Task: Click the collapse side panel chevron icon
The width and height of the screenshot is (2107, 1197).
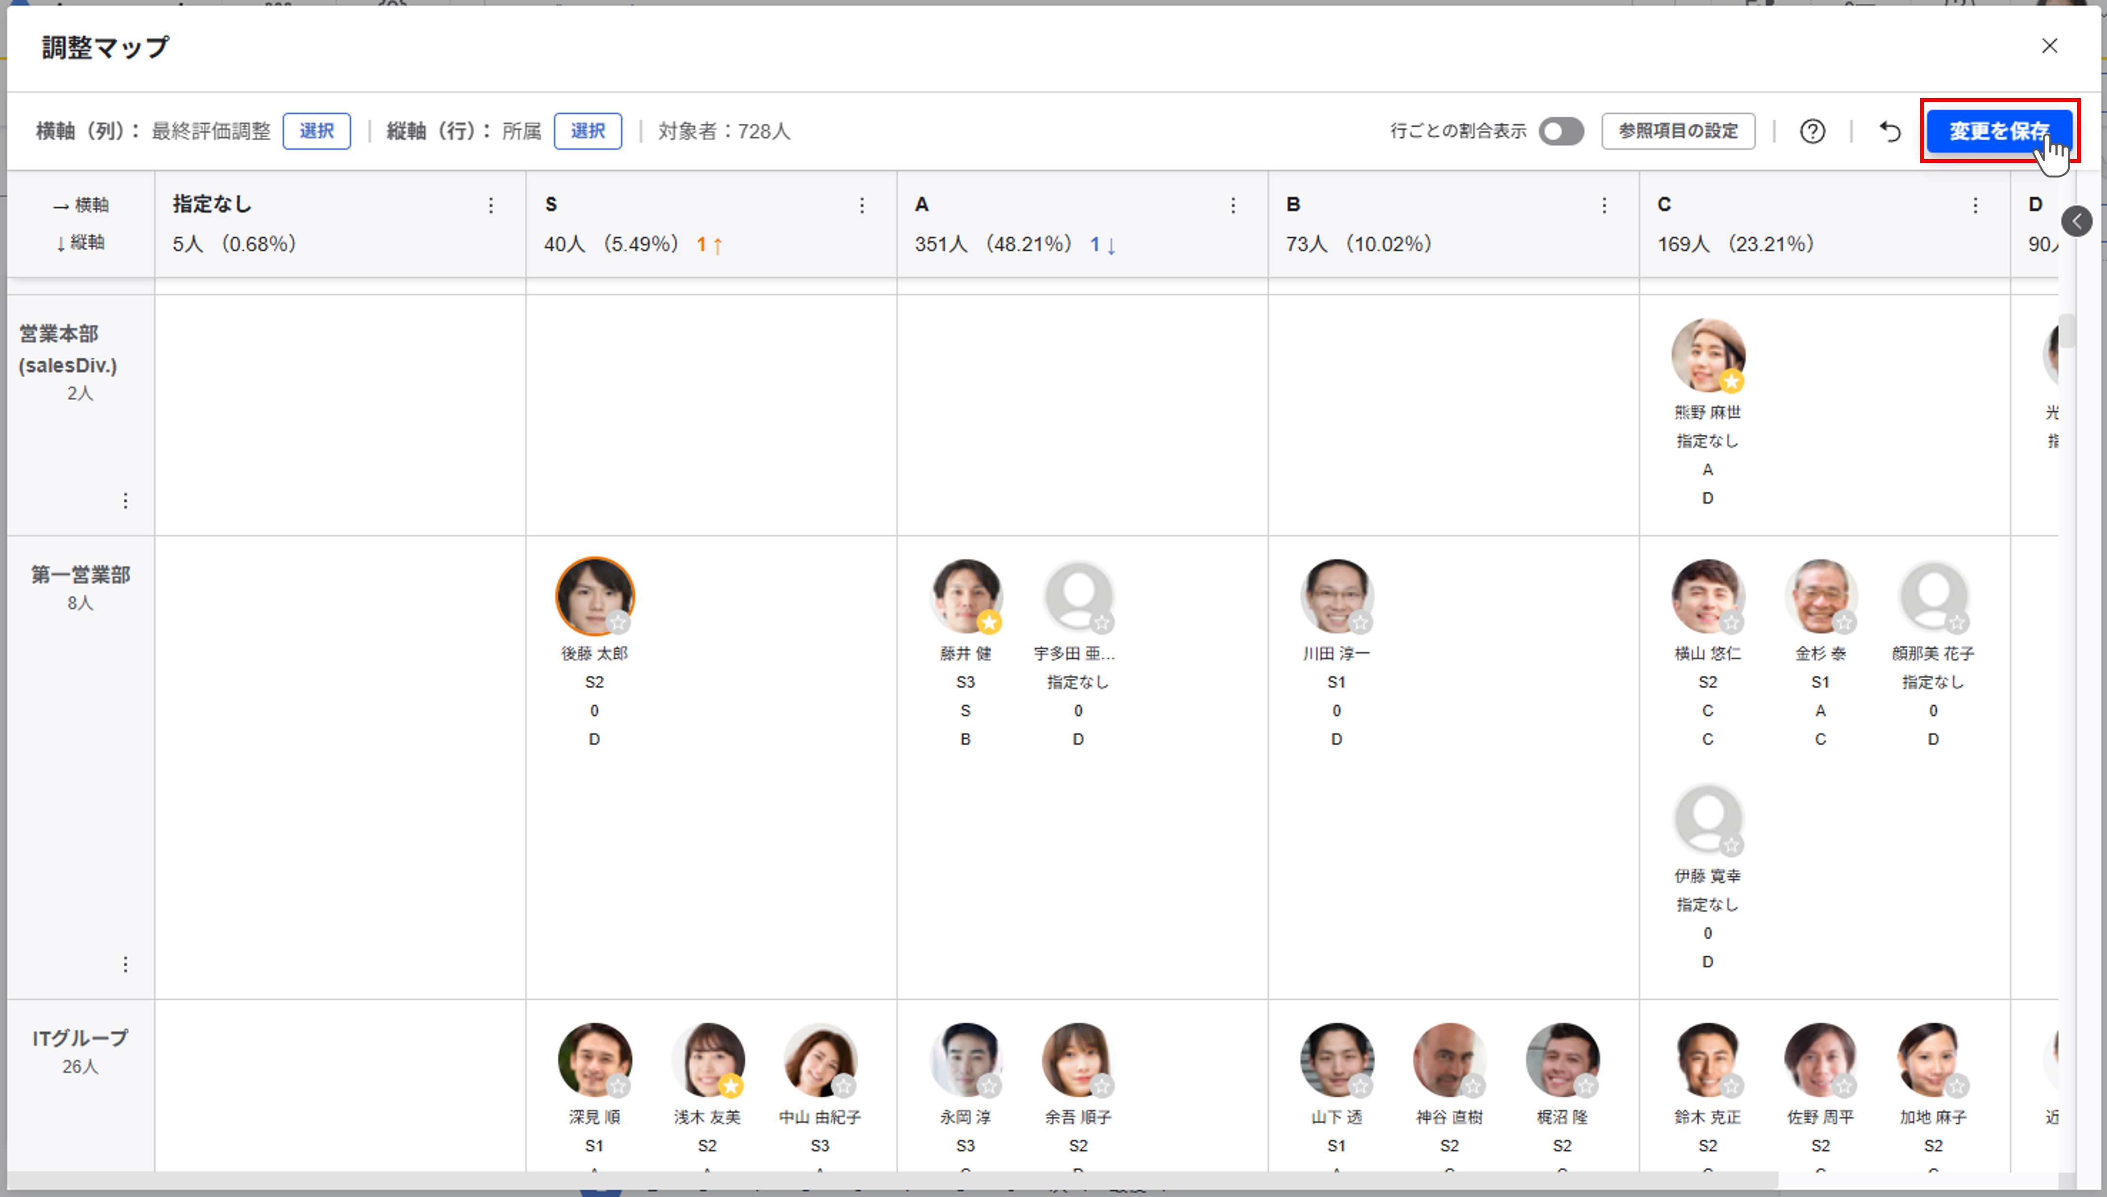Action: pos(2076,221)
